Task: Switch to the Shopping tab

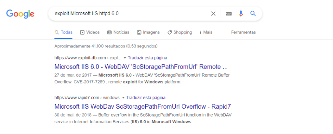Action: (x=182, y=32)
